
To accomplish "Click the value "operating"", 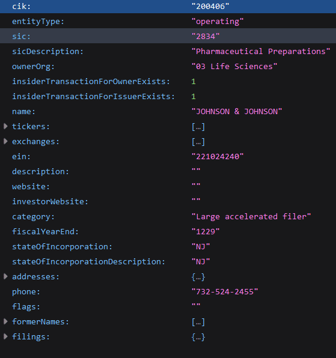I will tap(218, 22).
